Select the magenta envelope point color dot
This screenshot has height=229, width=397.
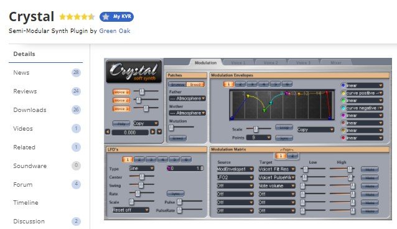(343, 115)
